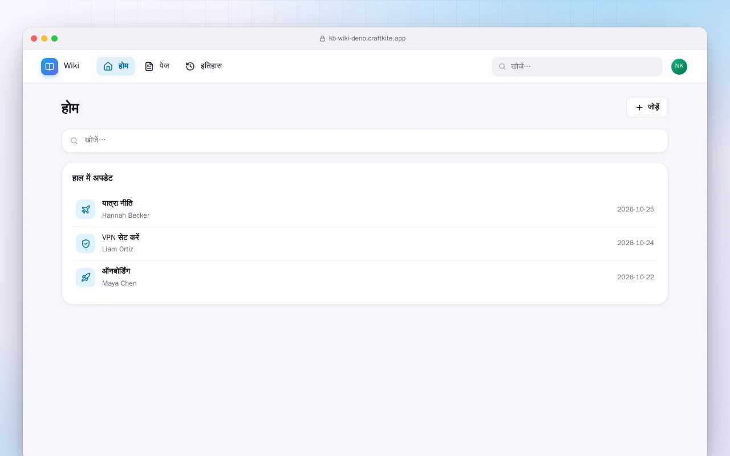Focus the home page search box
Image resolution: width=730 pixels, height=456 pixels.
click(x=365, y=141)
